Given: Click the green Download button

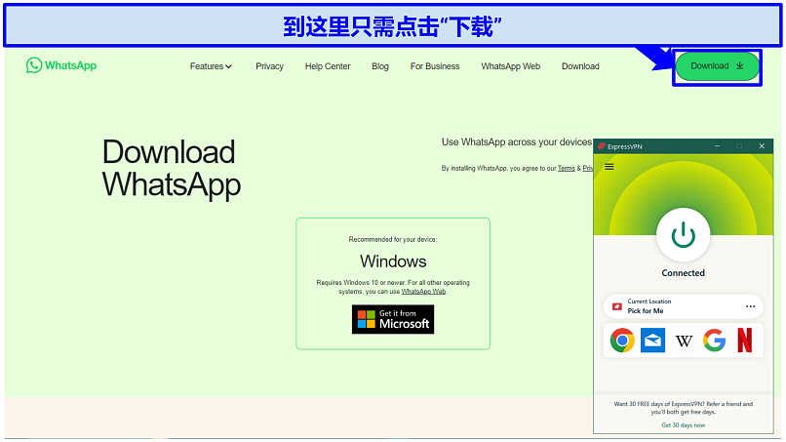Looking at the screenshot, I should (717, 66).
